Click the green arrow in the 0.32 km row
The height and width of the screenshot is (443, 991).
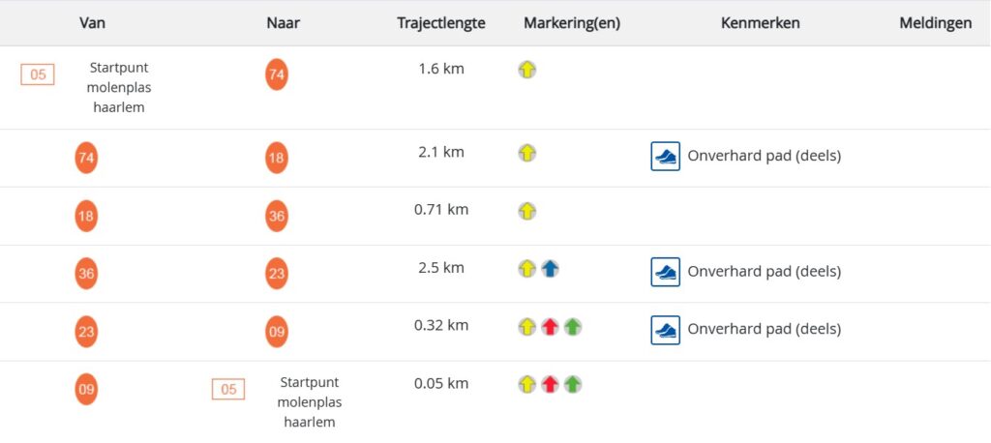[x=573, y=327]
